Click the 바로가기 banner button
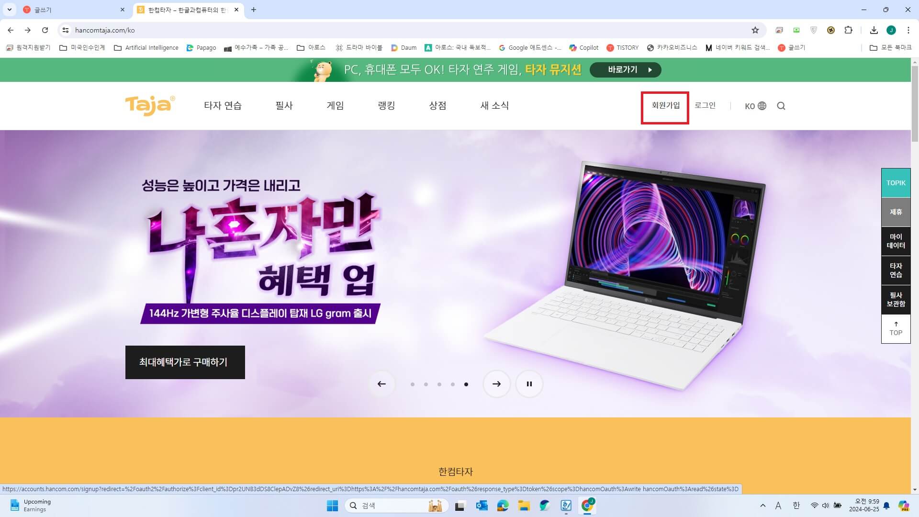The height and width of the screenshot is (517, 919). [625, 70]
